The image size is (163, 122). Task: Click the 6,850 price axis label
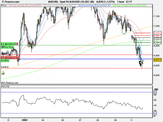(156, 66)
